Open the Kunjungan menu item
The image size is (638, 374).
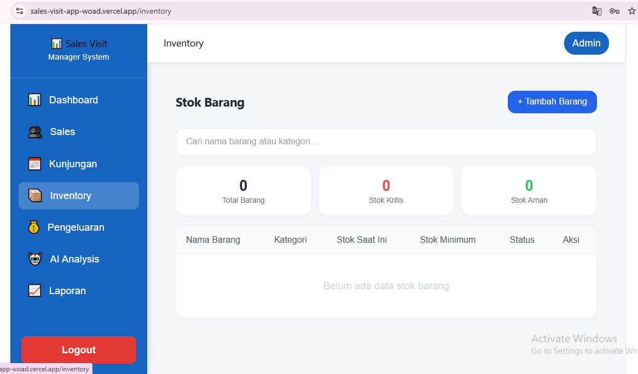point(79,164)
